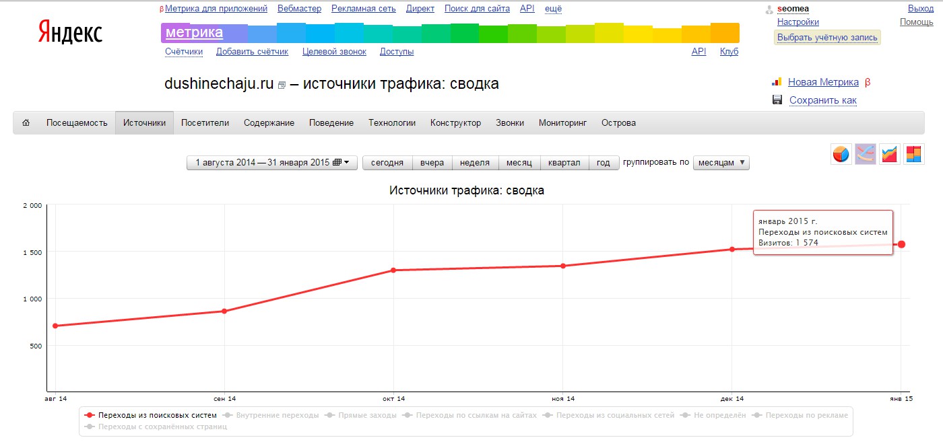Screen dimensions: 943x446
Task: Open the Помощь link
Action: click(917, 22)
